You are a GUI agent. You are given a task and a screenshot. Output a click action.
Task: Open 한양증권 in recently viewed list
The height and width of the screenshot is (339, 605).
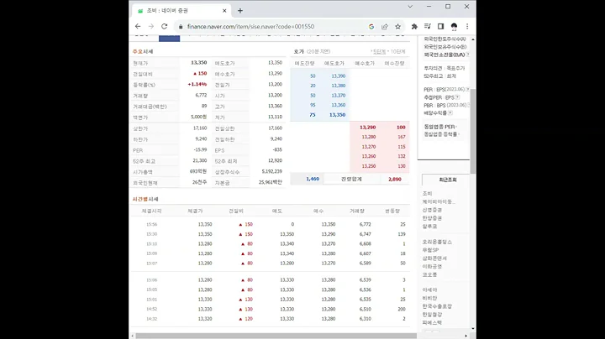click(x=432, y=218)
